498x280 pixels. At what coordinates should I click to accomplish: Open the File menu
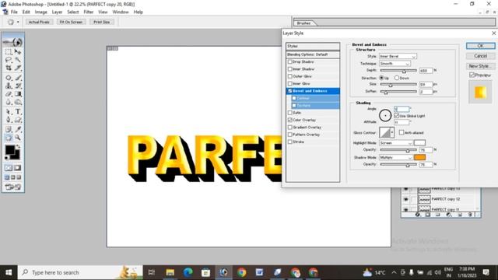[14, 12]
